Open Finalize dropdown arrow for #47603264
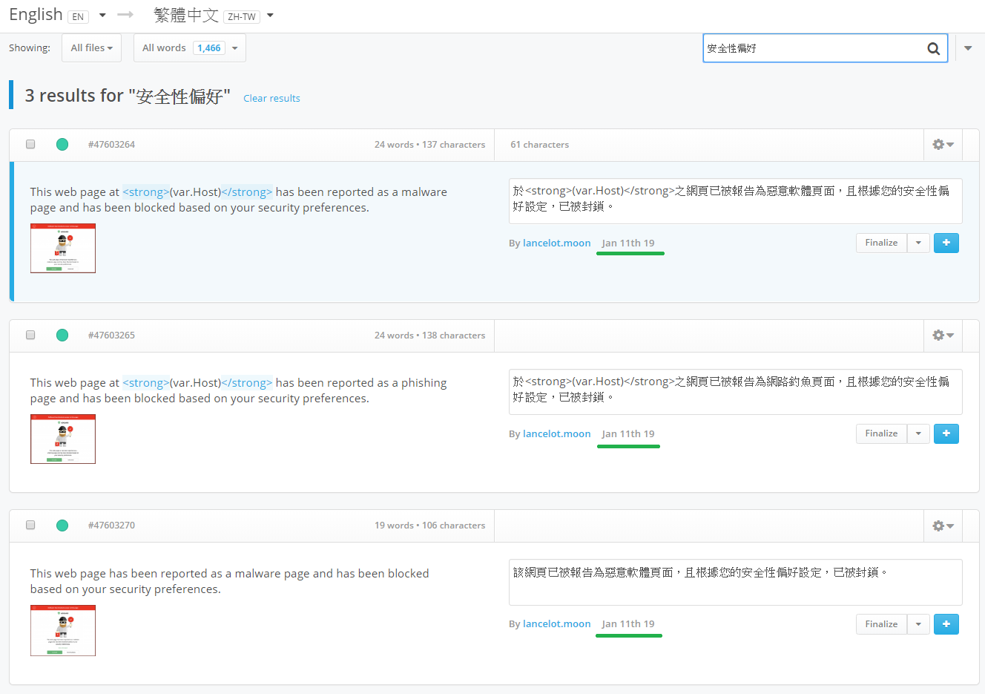 click(918, 243)
